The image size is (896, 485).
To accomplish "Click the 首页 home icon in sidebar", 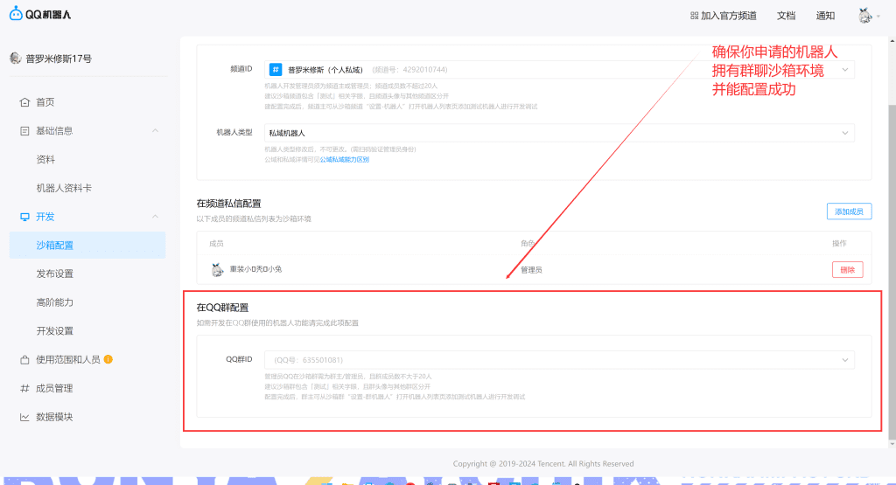I will click(x=24, y=102).
